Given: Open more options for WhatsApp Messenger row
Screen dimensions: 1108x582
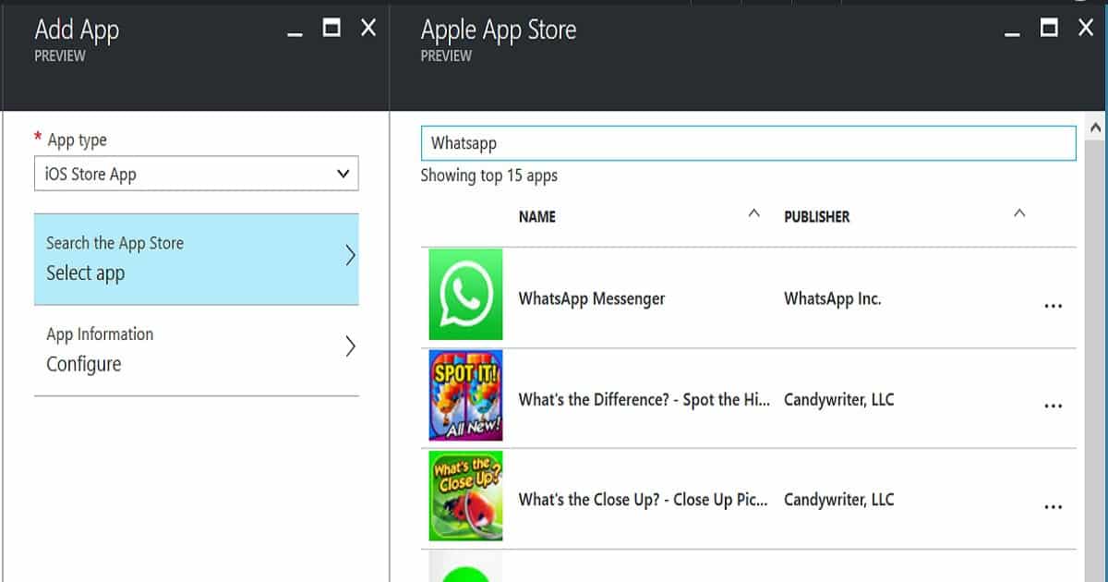Looking at the screenshot, I should (x=1053, y=306).
